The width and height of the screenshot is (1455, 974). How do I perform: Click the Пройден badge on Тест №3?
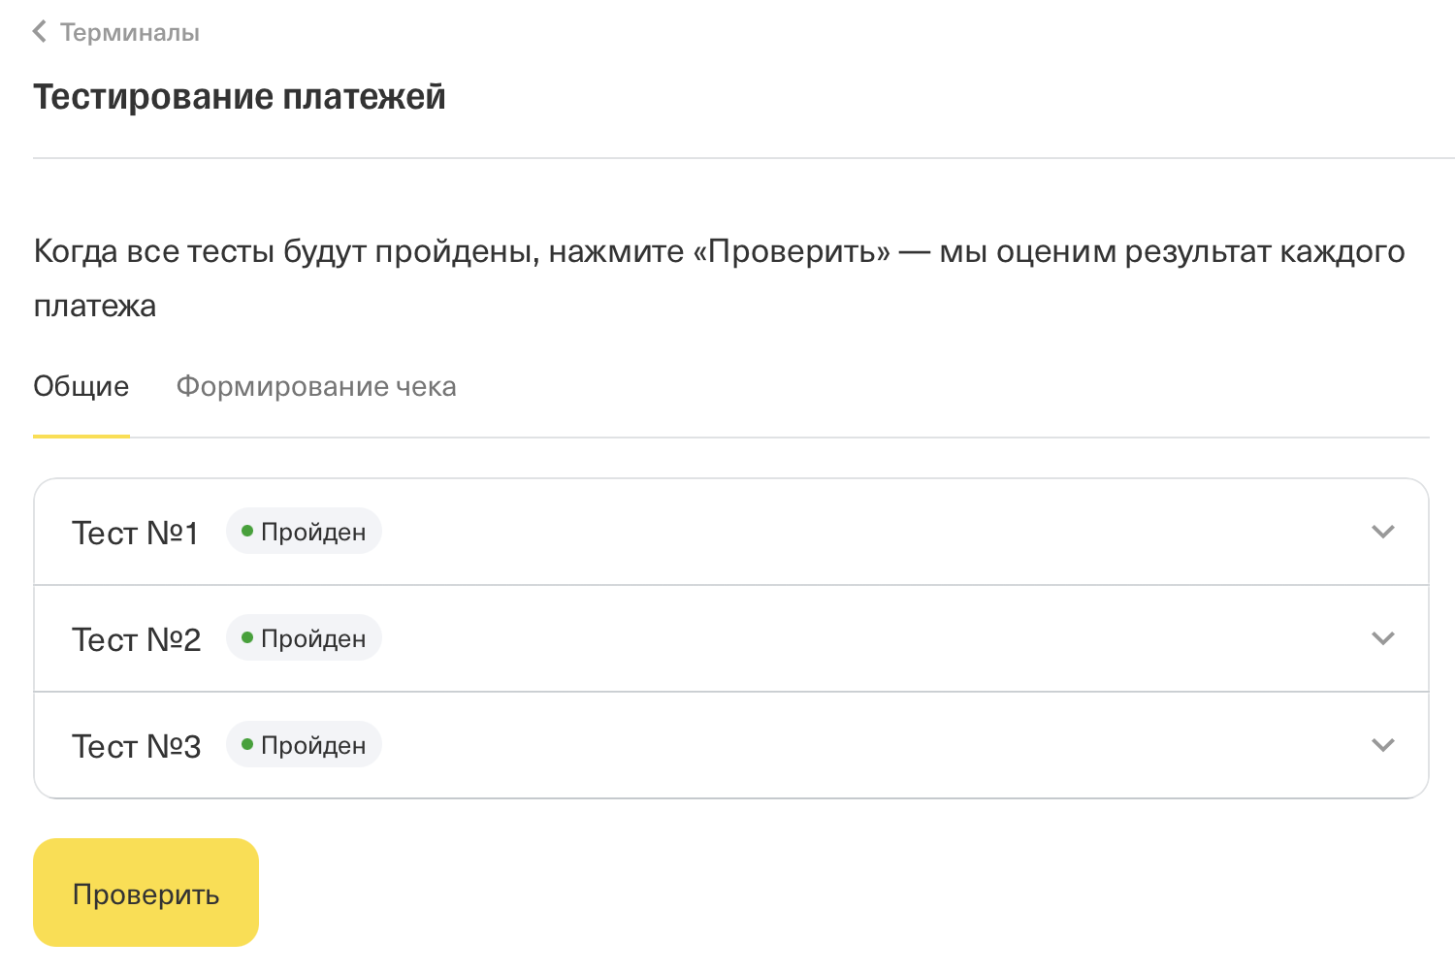point(304,744)
